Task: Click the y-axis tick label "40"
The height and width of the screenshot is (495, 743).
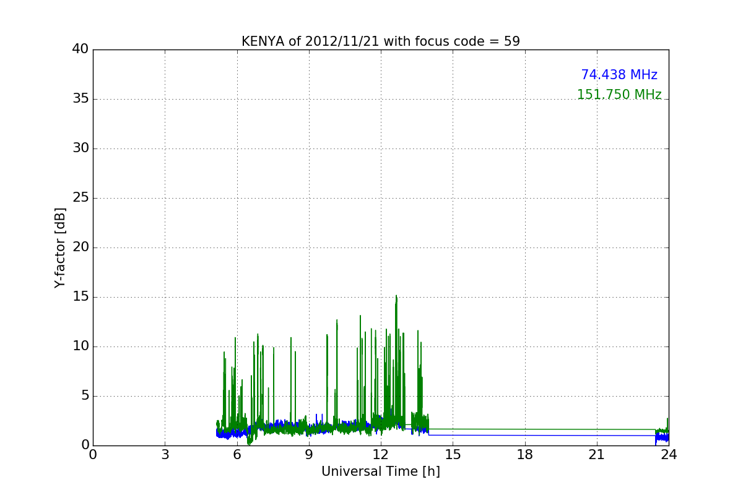Action: pos(80,49)
